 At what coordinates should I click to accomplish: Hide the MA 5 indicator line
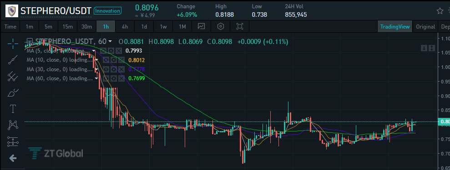click(103, 51)
